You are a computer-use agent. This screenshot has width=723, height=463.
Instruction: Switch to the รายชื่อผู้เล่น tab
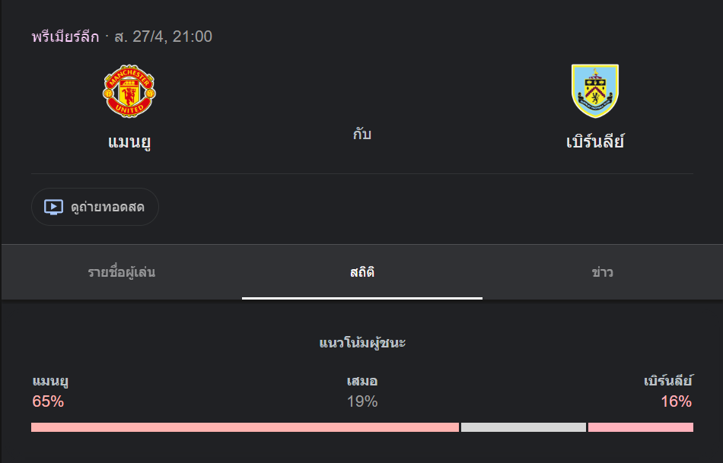[120, 271]
